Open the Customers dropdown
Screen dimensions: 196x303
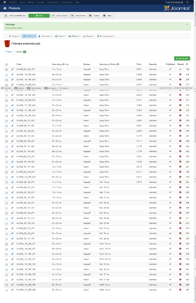45,36
